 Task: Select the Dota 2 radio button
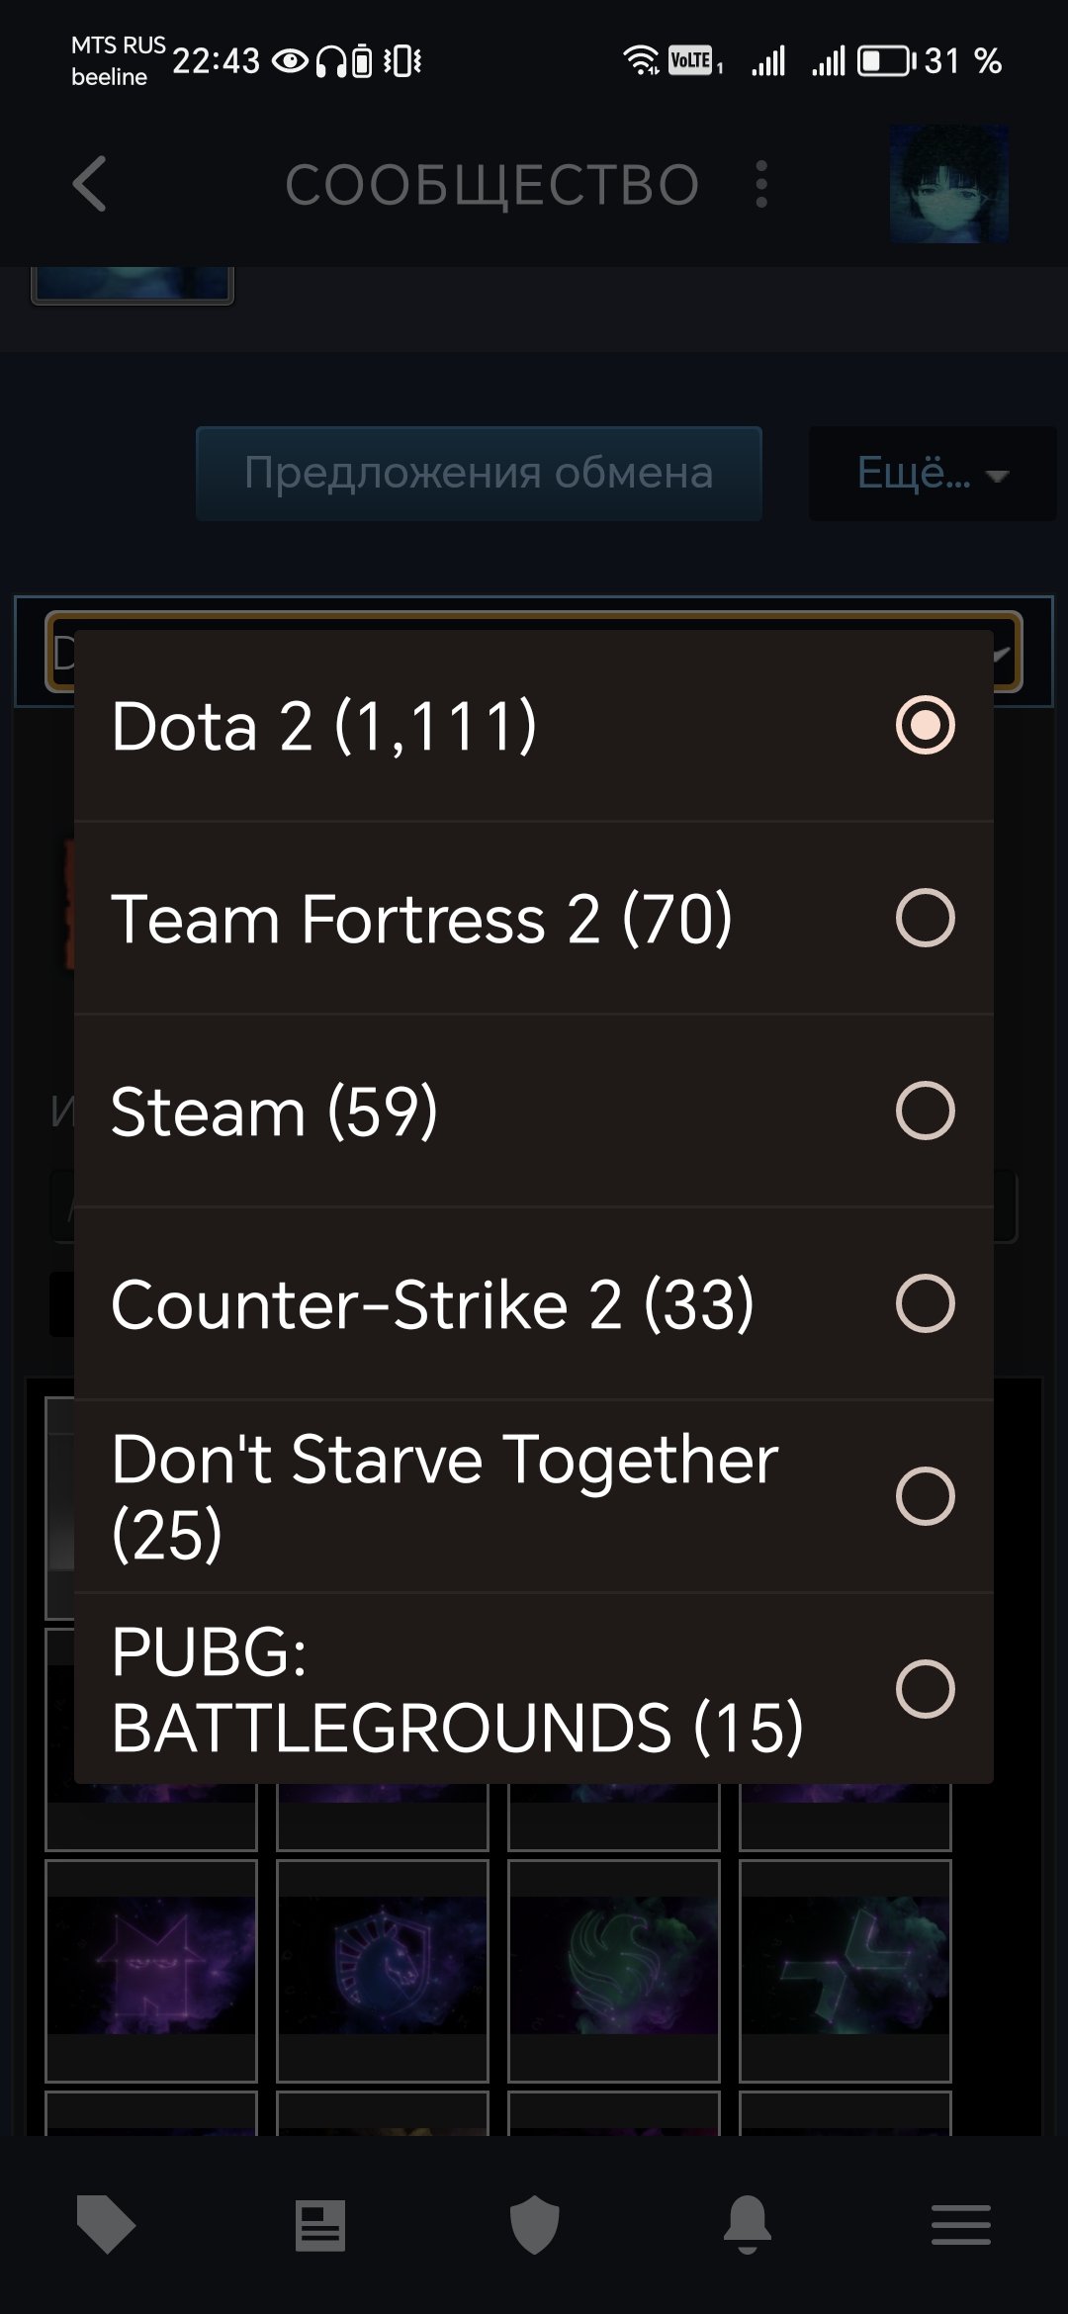point(925,725)
